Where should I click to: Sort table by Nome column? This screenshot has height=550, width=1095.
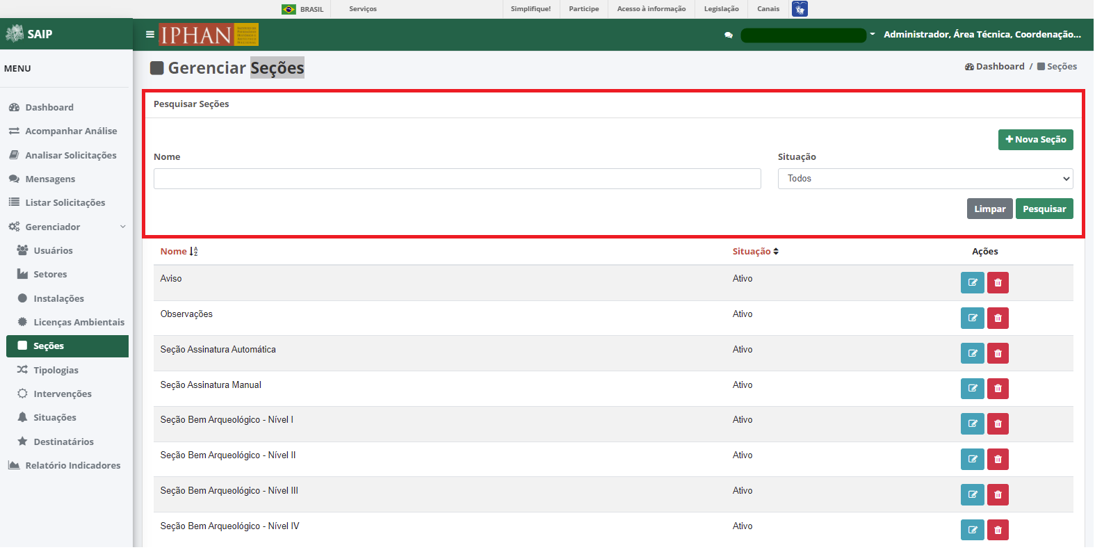[179, 252]
